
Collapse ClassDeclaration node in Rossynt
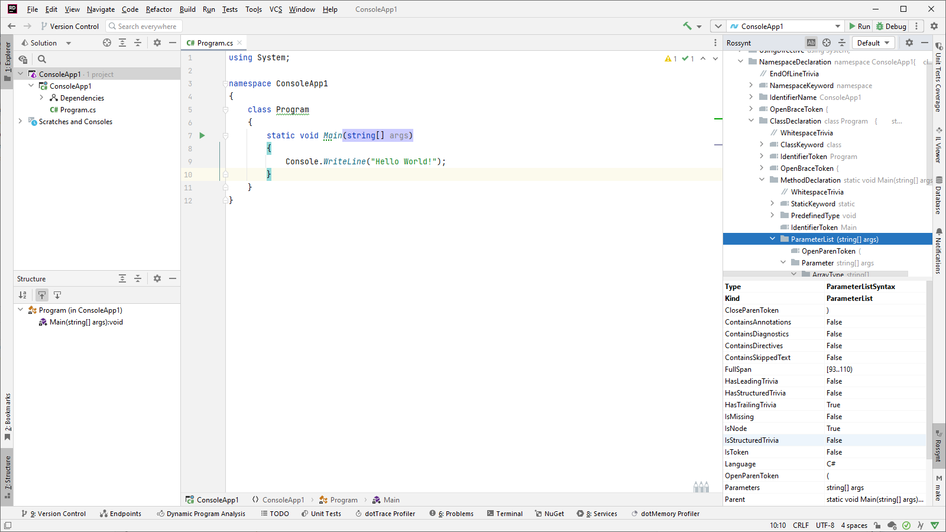751,121
